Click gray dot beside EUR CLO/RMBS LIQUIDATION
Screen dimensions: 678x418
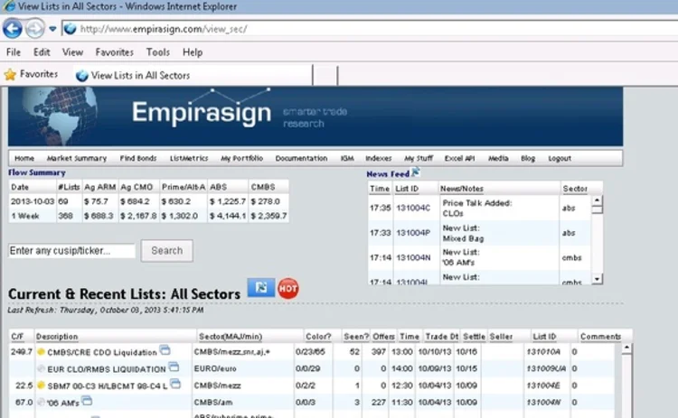pyautogui.click(x=41, y=368)
